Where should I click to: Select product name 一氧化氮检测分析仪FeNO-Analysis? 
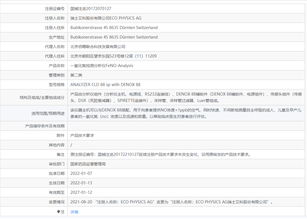coord(102,66)
